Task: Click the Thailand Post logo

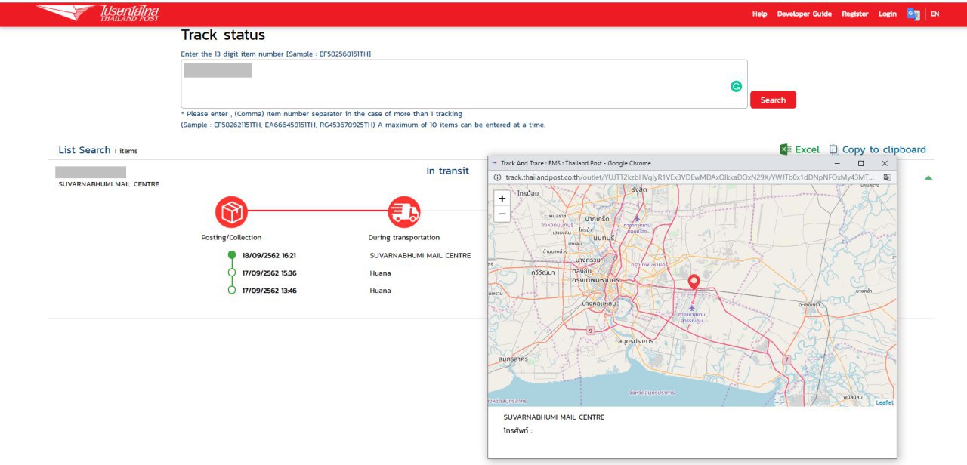Action: pos(98,13)
